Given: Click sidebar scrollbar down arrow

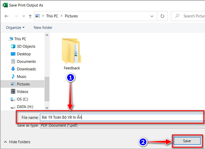Looking at the screenshot, I should click(x=47, y=108).
